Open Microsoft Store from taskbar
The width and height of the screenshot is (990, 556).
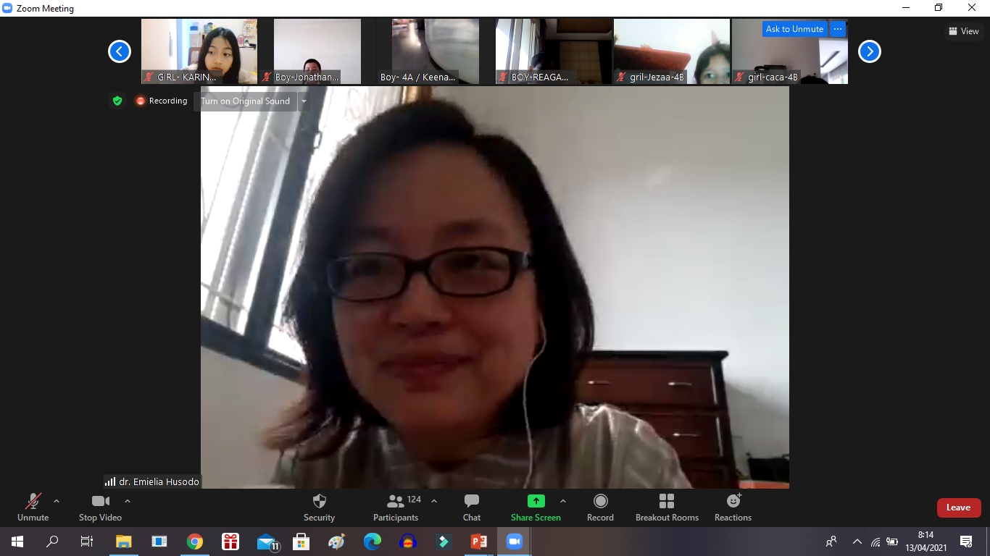301,542
